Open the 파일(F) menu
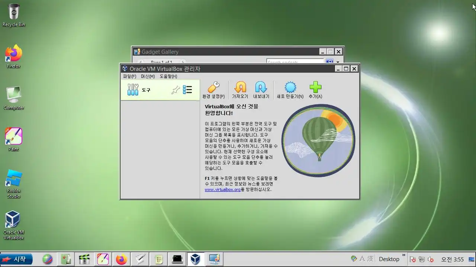The height and width of the screenshot is (267, 476). [x=129, y=76]
